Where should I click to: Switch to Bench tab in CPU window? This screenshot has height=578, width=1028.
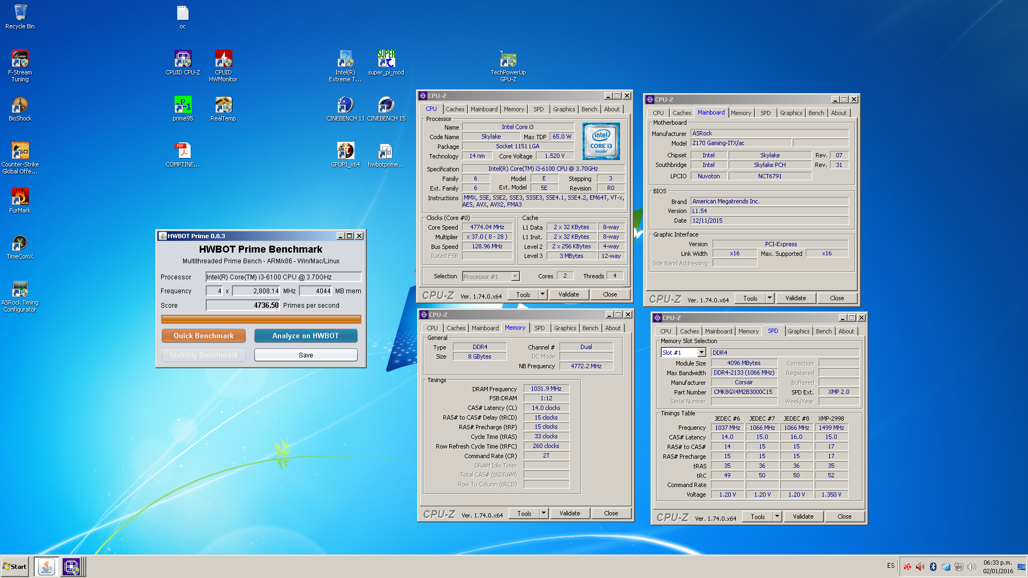pyautogui.click(x=589, y=109)
